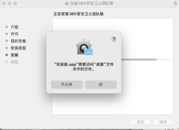
Task: Click the 继续 button
Action: click(x=163, y=122)
